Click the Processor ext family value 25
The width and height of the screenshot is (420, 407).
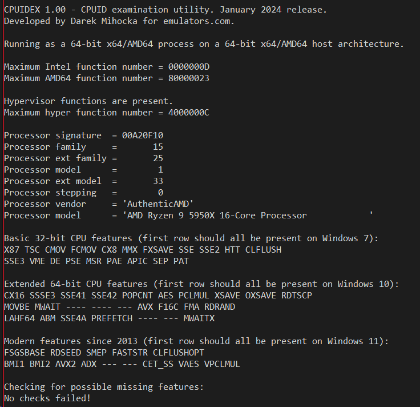coord(158,158)
